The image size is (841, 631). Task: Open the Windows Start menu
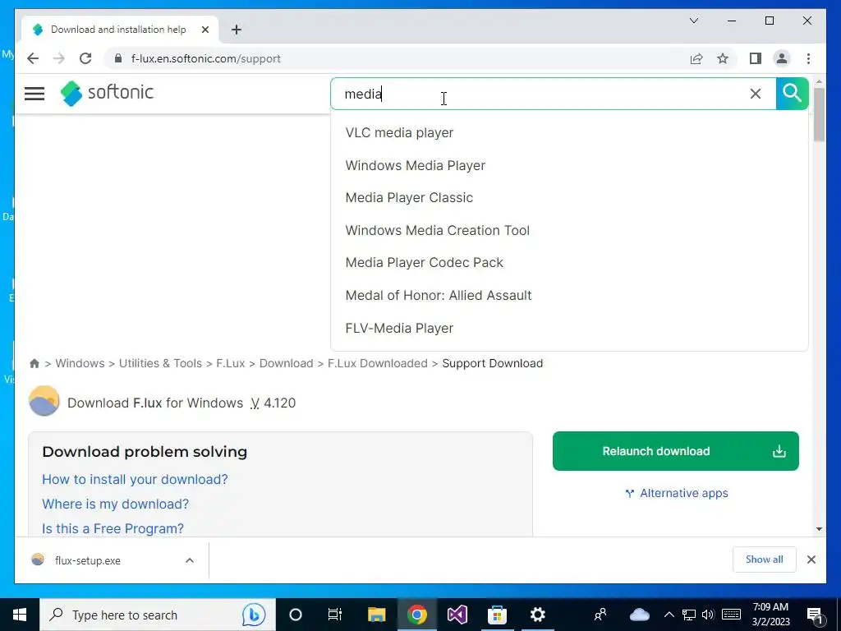(x=20, y=615)
